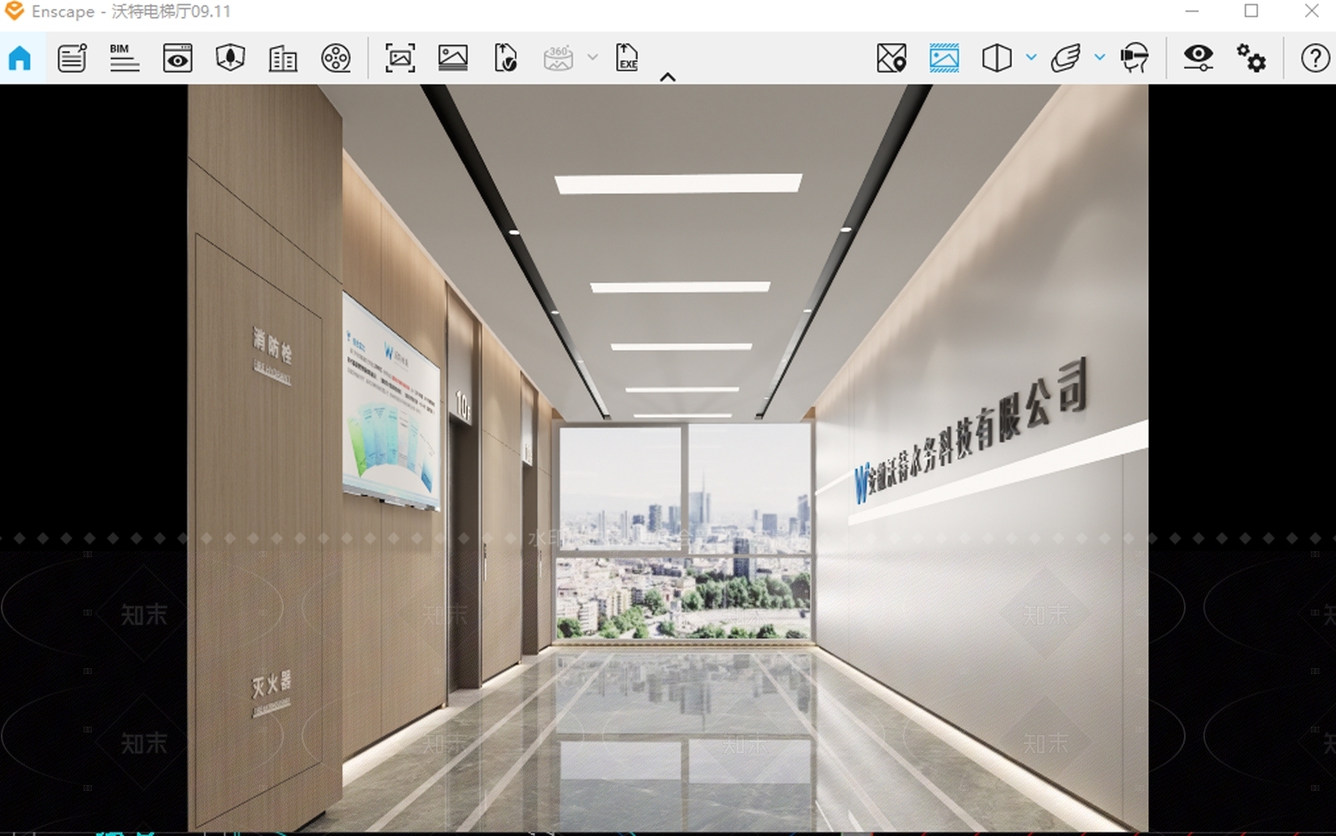Open the Asset Library tree-cube icon
1336x836 pixels.
pos(230,58)
